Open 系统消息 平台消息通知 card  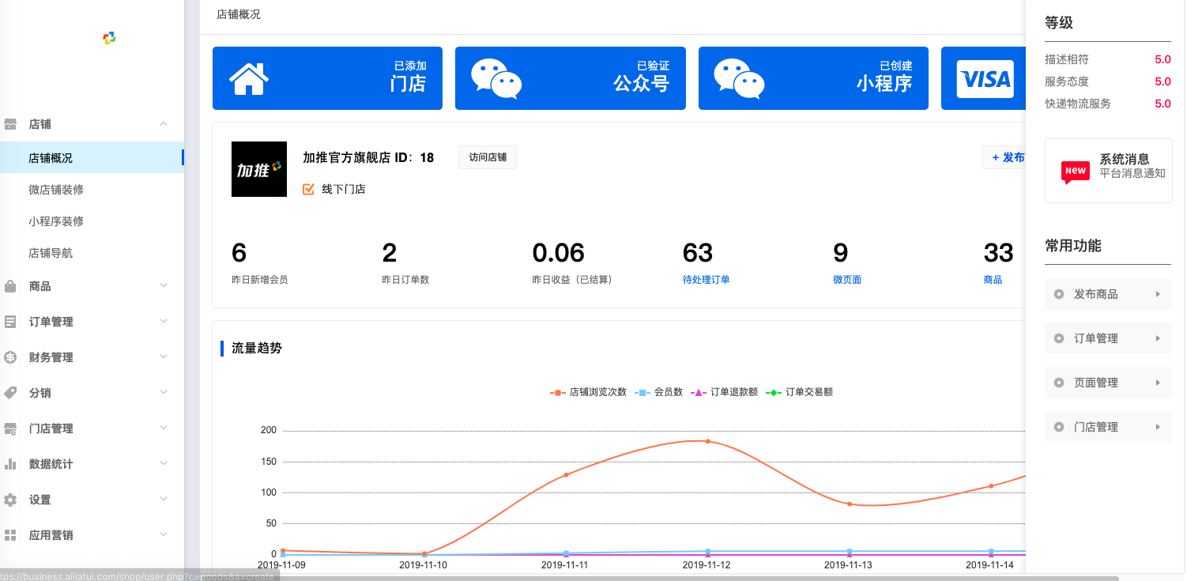(x=1108, y=171)
